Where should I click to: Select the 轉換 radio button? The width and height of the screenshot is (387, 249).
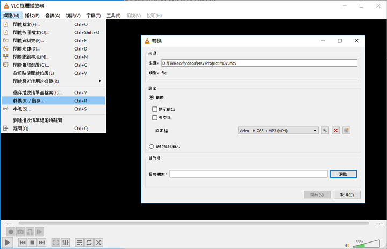152,97
